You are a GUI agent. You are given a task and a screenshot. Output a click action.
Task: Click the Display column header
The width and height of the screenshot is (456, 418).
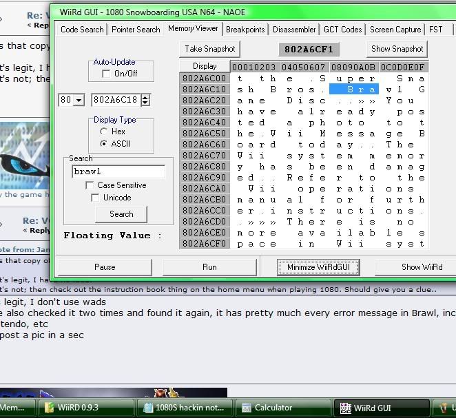(205, 67)
